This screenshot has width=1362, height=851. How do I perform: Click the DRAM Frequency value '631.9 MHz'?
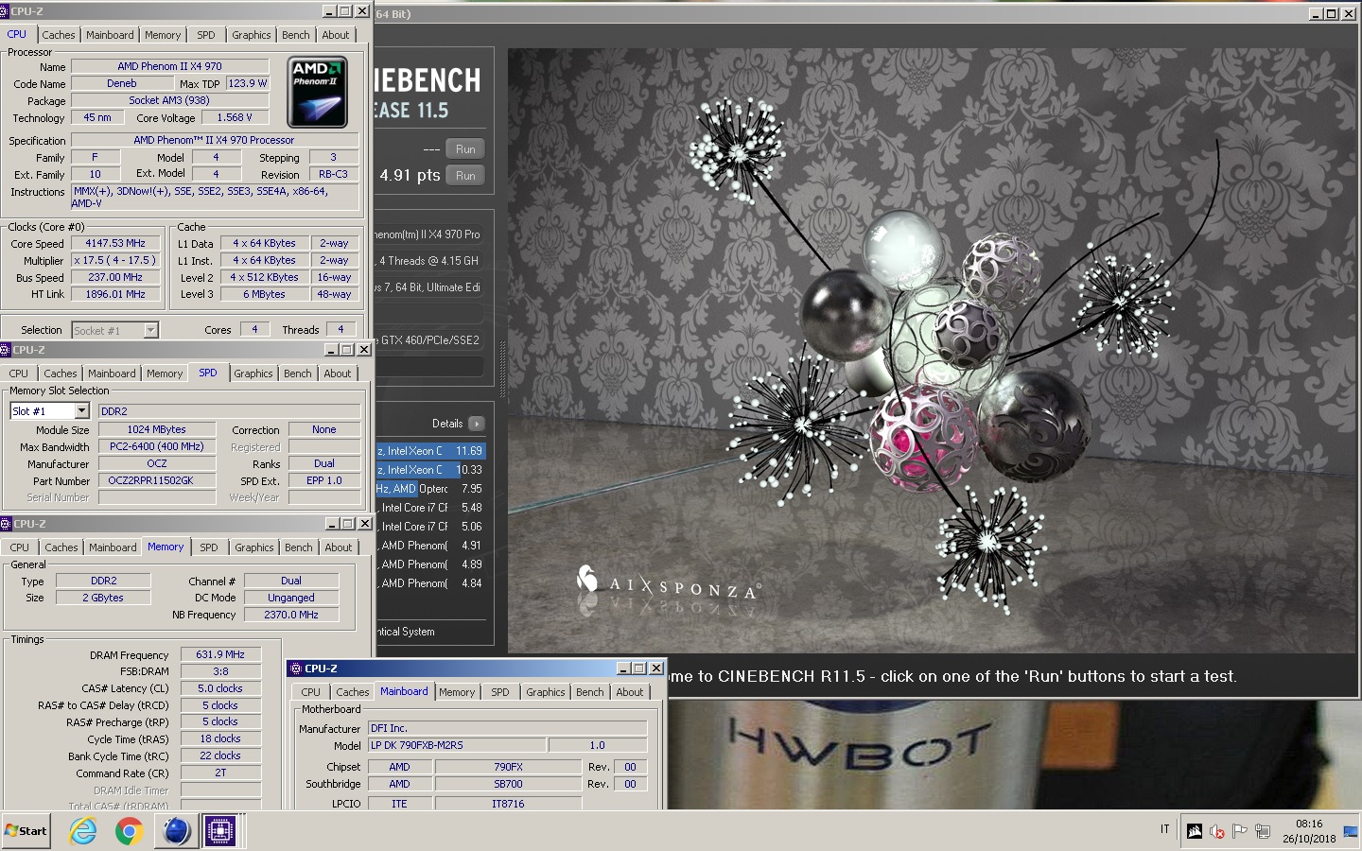click(x=220, y=654)
